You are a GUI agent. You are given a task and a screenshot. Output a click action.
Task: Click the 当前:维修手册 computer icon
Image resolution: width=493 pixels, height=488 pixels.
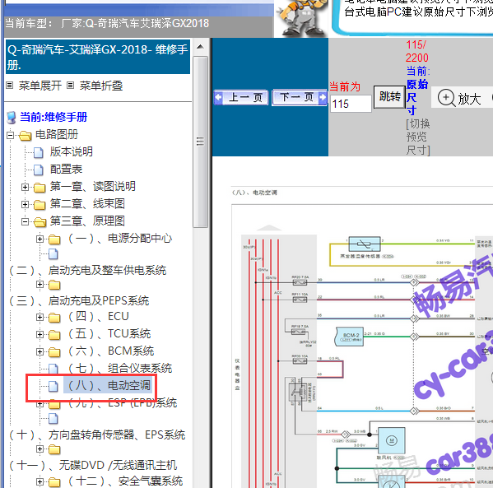coord(12,118)
